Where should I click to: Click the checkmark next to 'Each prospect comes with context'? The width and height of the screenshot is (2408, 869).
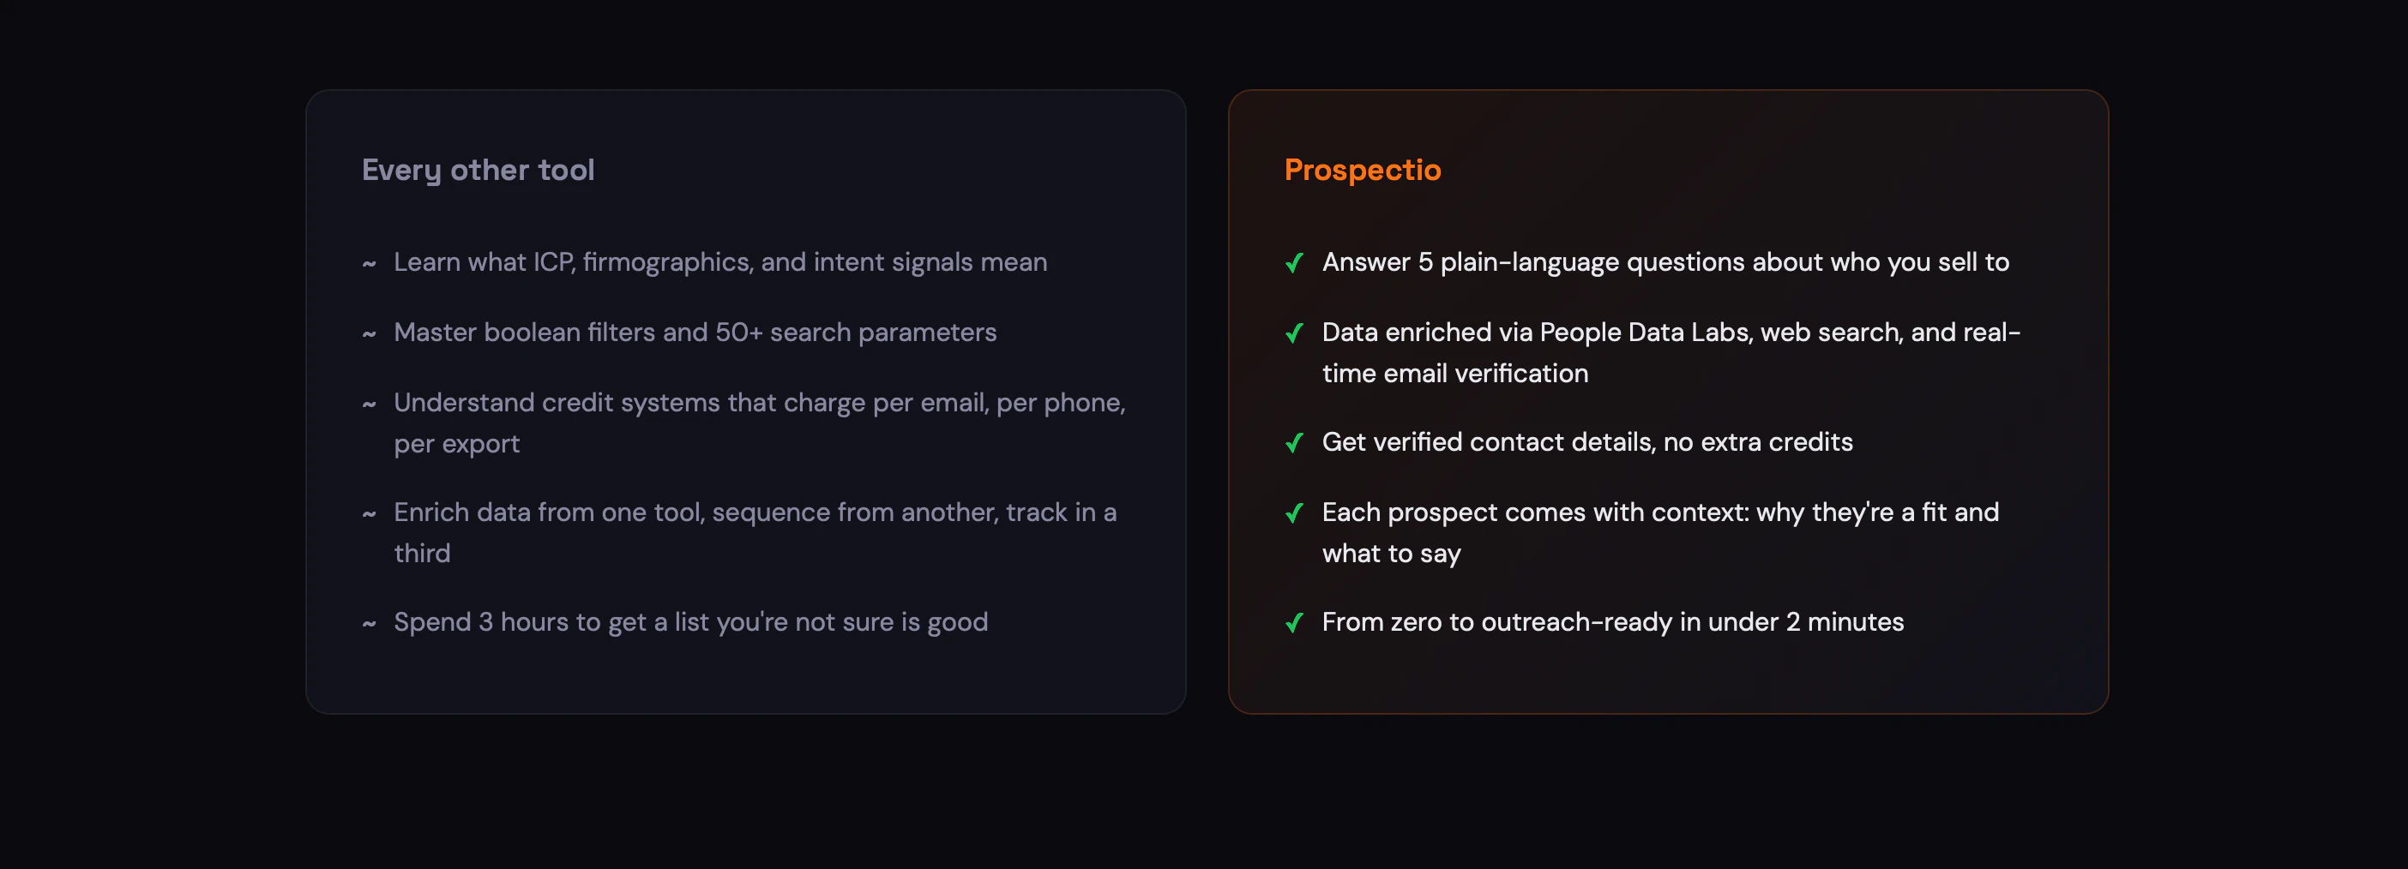point(1295,513)
